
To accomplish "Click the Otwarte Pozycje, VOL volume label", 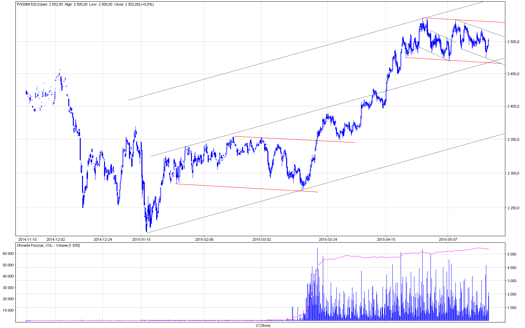I will point(48,245).
